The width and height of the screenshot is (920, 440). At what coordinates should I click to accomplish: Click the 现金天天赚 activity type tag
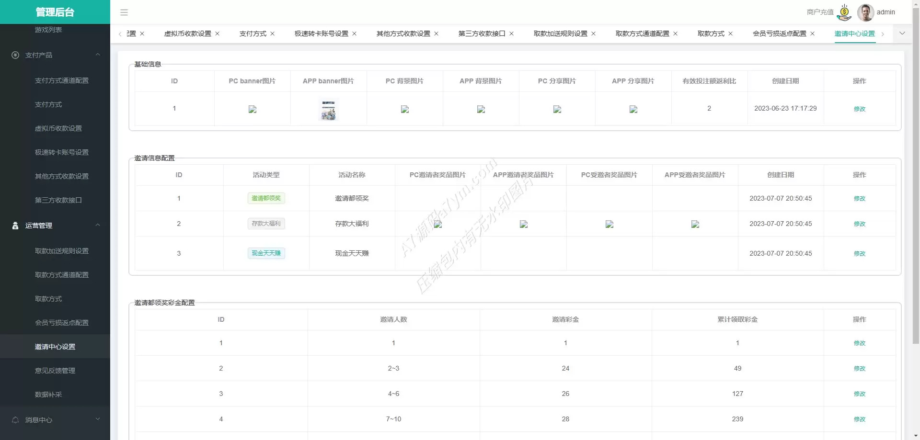[266, 253]
